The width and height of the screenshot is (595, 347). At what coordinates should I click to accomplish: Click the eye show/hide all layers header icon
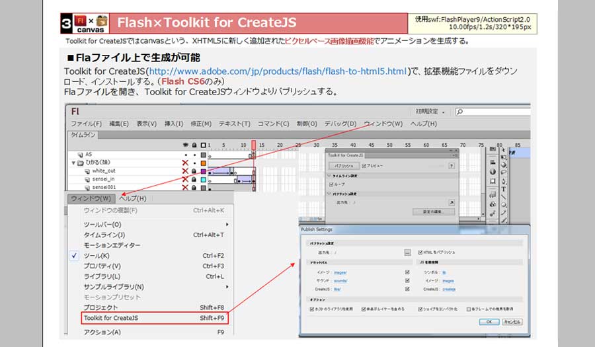click(x=186, y=145)
